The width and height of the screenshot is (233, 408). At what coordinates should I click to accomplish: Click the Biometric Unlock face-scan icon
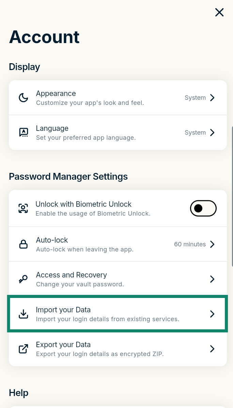[x=23, y=208]
